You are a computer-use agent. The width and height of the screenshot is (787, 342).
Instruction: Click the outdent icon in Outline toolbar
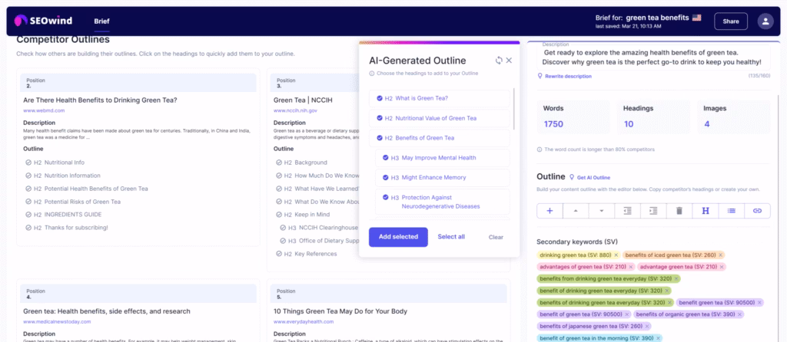[627, 210]
